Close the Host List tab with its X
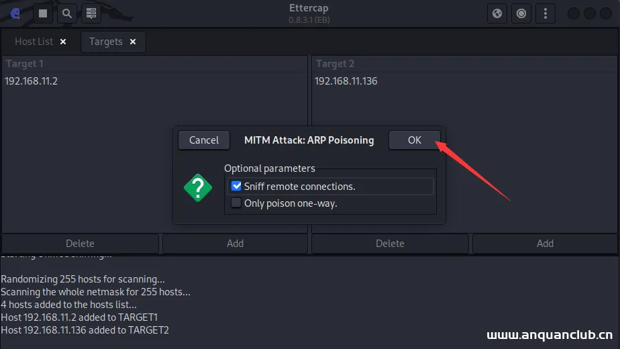 point(63,42)
